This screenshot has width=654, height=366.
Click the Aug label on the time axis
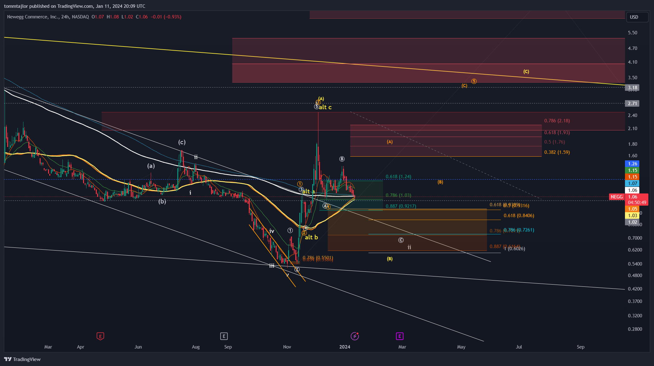(196, 347)
